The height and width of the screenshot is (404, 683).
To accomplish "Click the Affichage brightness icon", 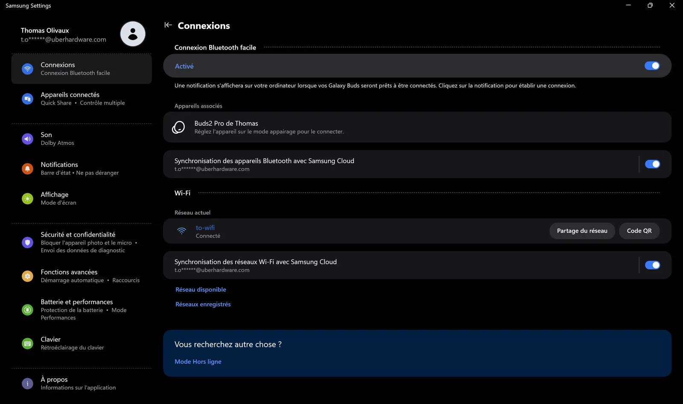I will pyautogui.click(x=27, y=199).
